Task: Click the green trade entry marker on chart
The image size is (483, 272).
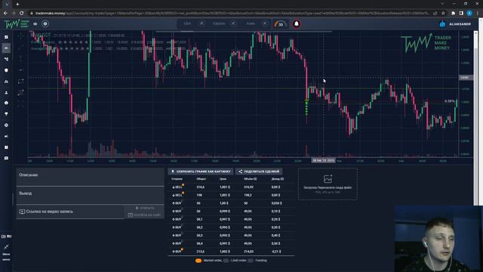Action: tap(306, 107)
